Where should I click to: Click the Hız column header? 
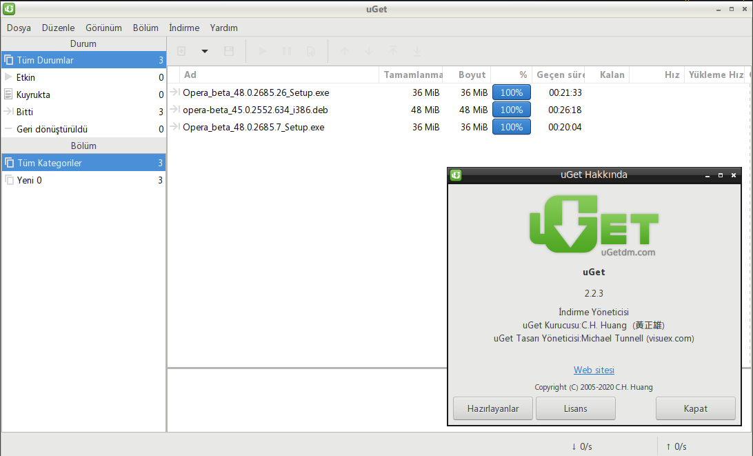pos(657,75)
